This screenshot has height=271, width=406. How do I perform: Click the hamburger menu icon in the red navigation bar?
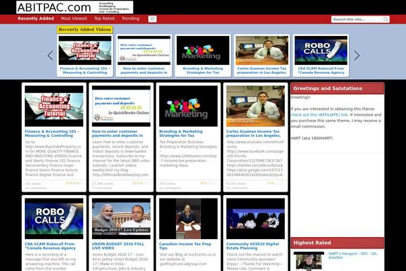click(152, 19)
